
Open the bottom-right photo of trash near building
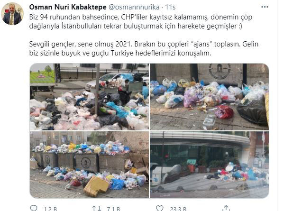point(210,165)
